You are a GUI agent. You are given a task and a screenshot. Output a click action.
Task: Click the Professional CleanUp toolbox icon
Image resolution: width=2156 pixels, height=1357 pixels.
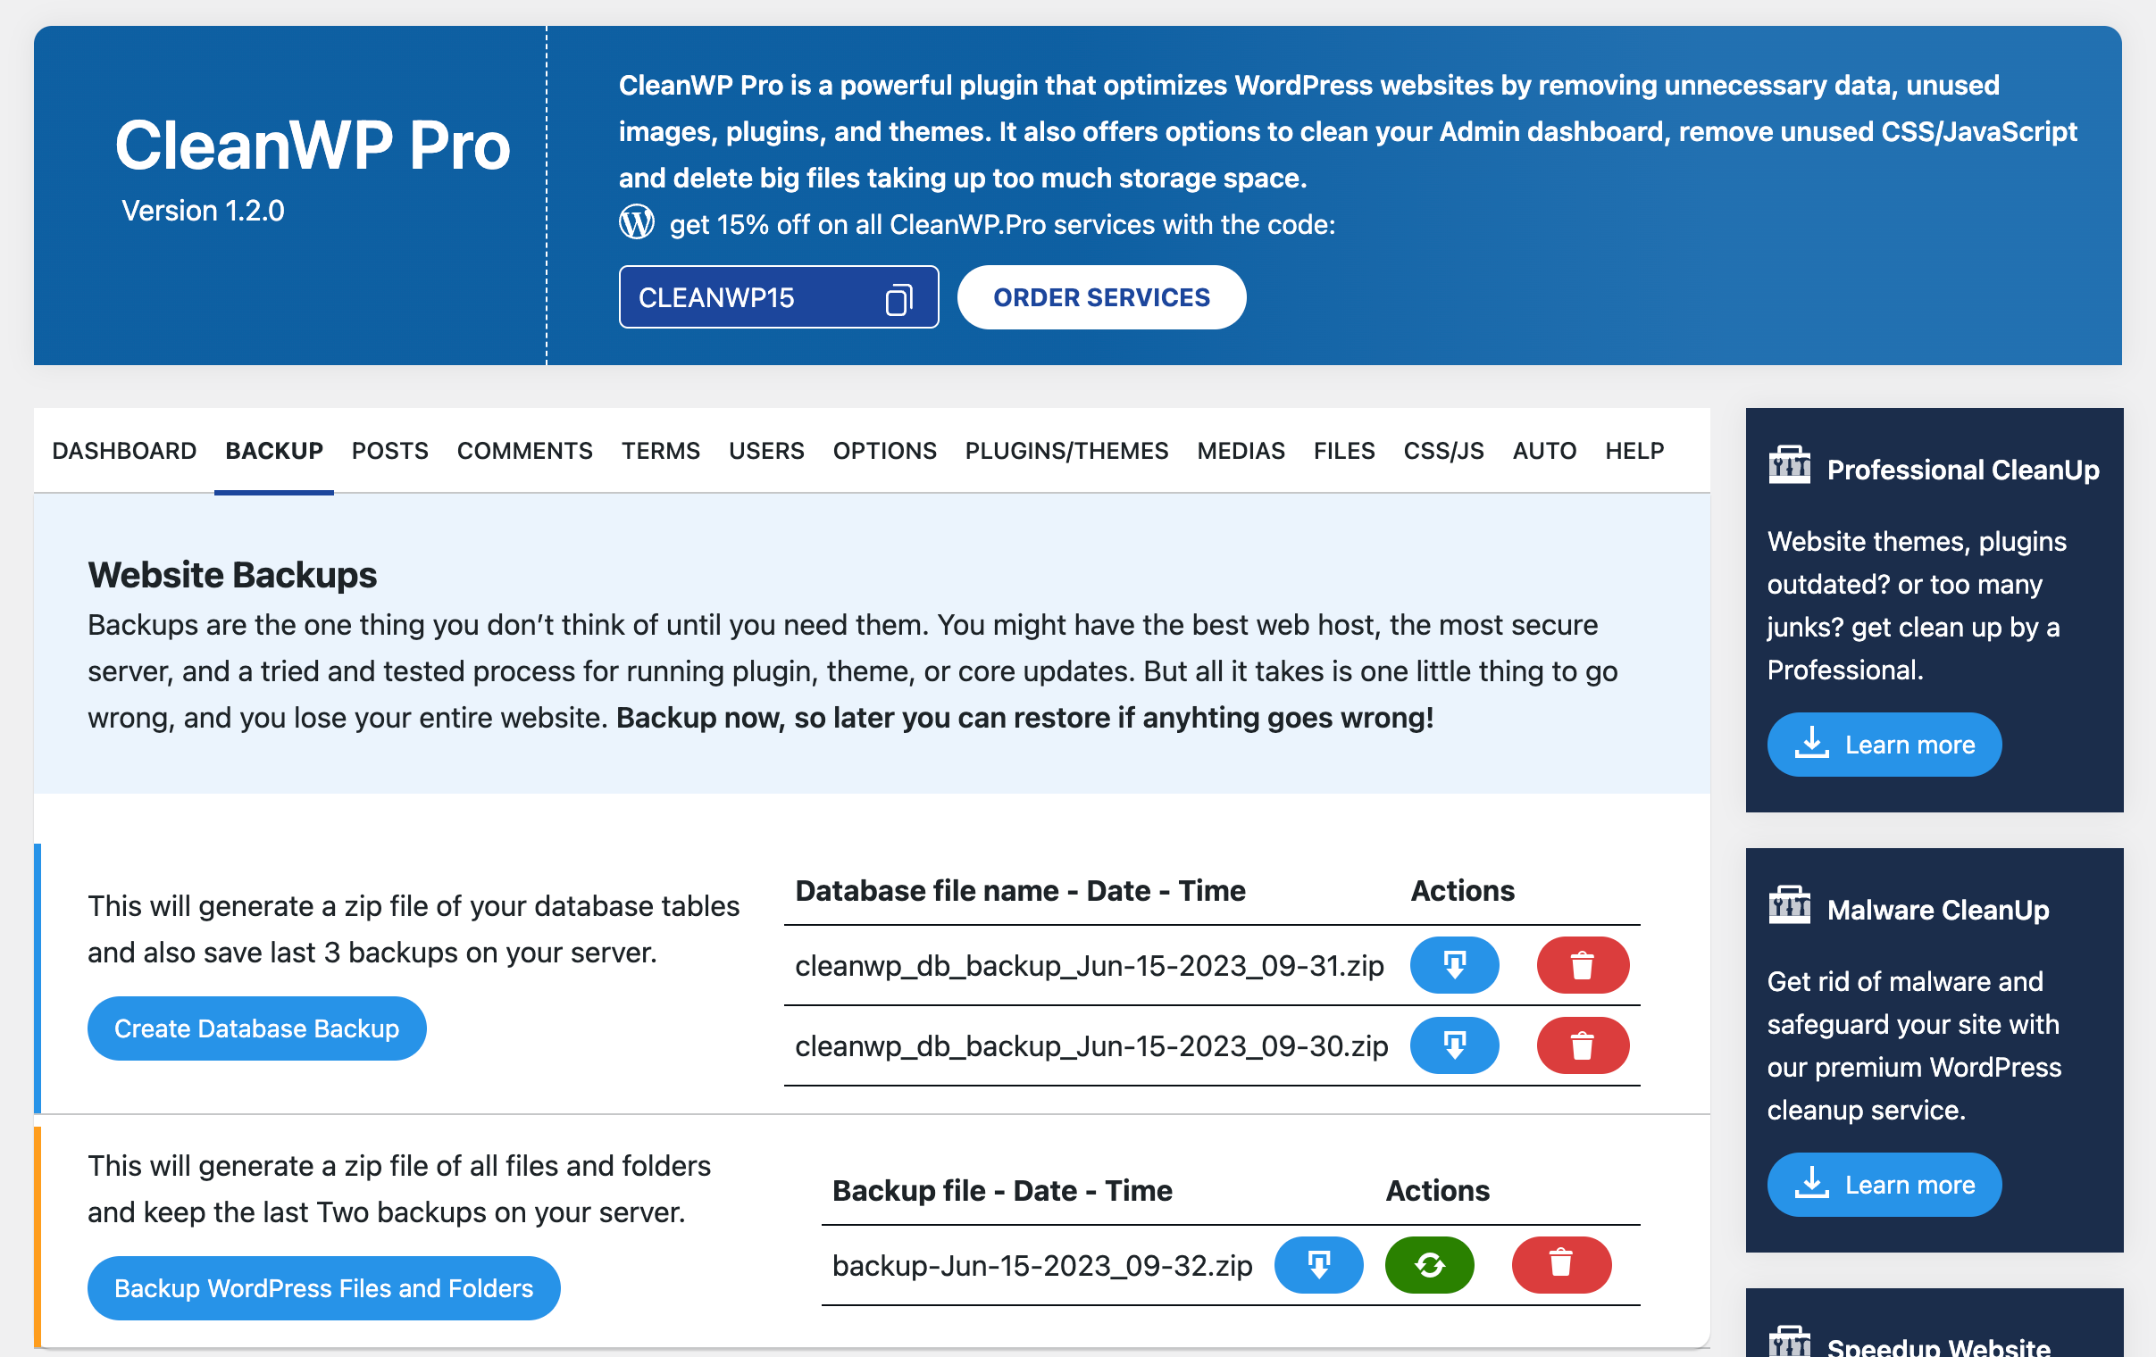[1789, 464]
